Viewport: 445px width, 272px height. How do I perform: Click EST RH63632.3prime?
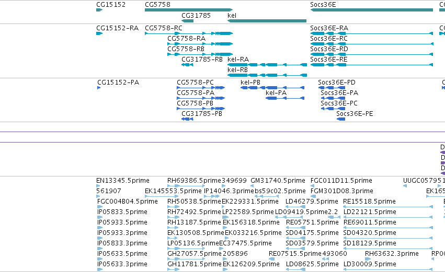coord(392,254)
